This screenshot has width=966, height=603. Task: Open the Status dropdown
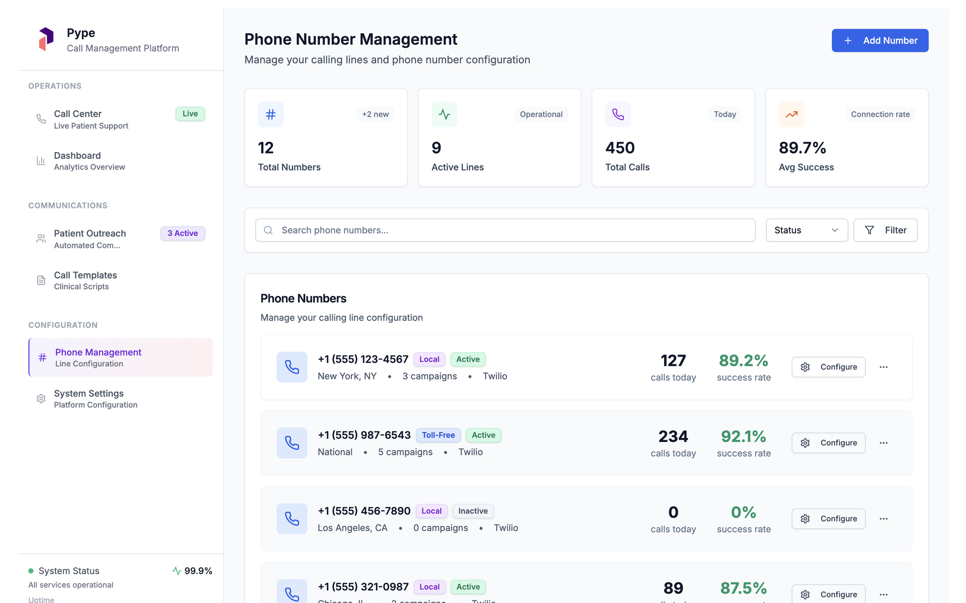[807, 230]
